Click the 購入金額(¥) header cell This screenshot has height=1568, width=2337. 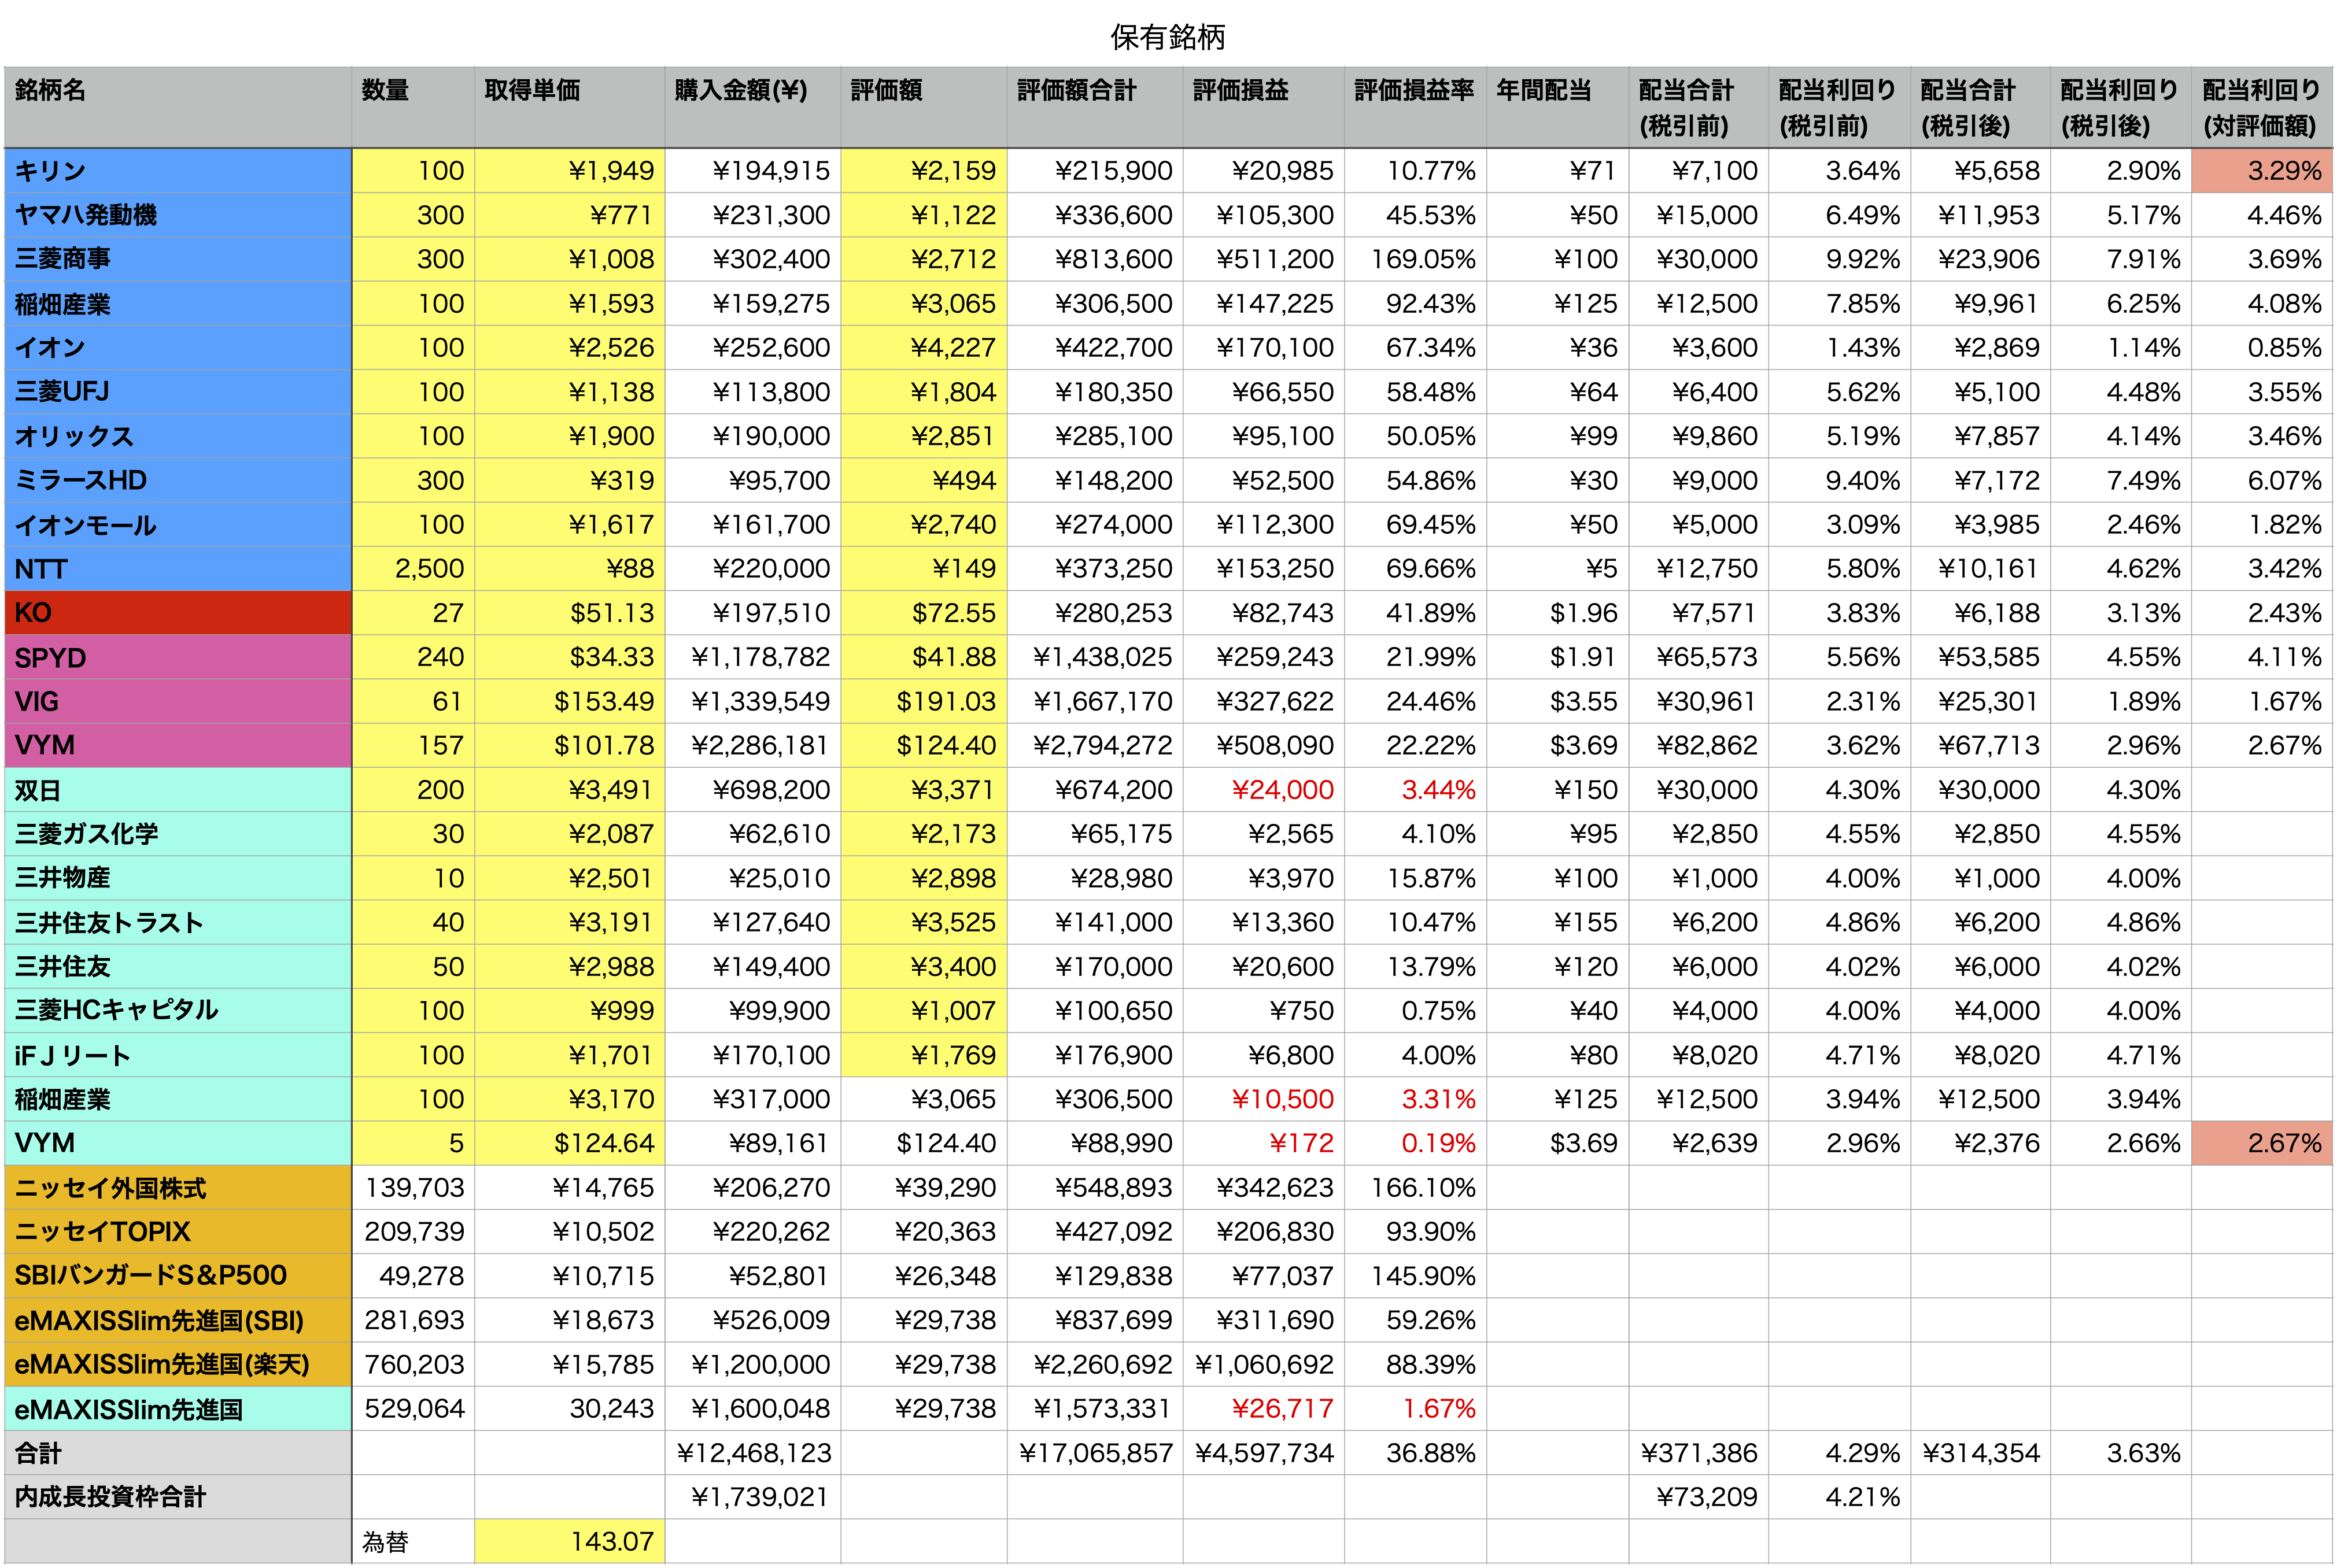click(752, 108)
